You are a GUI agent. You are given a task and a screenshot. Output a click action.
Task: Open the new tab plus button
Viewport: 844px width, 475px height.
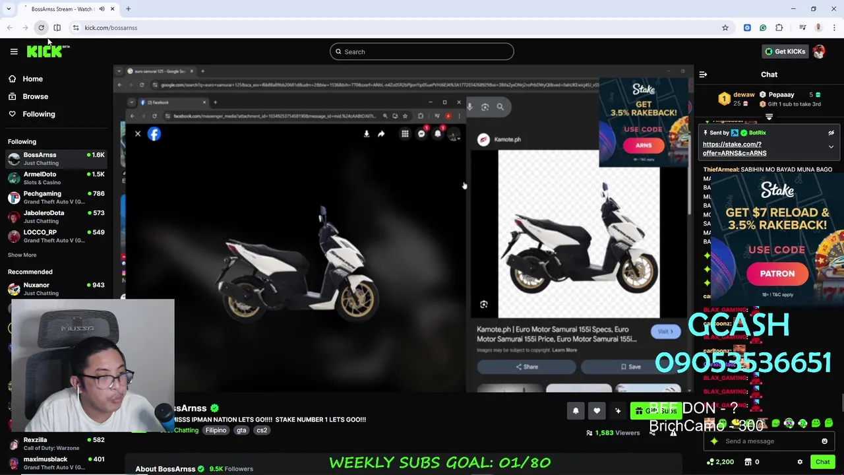click(x=128, y=9)
